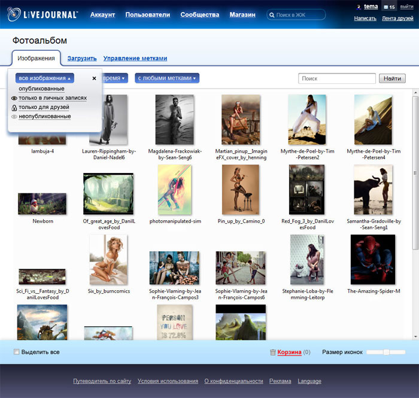Open the The-Amazing-Spider-M thumbnail
This screenshot has height=398, width=419.
coord(373,259)
